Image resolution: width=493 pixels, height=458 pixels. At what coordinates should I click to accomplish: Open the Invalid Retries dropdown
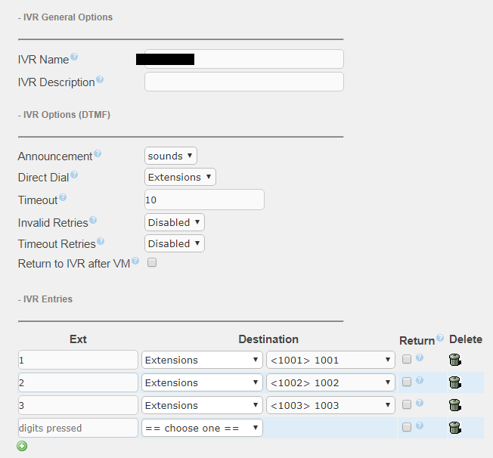coord(174,222)
